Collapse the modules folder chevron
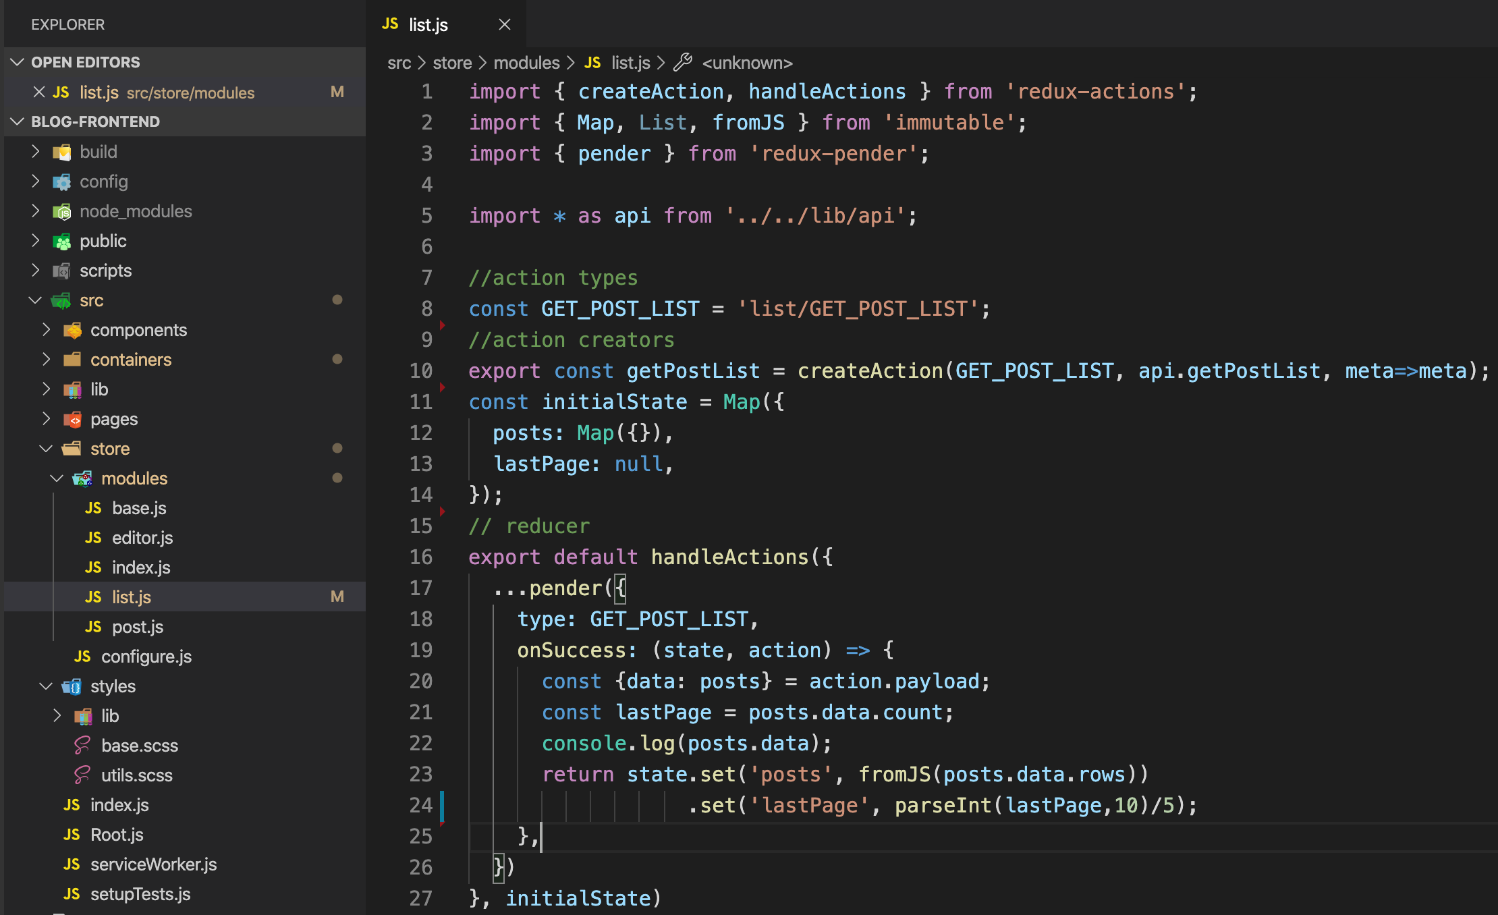The width and height of the screenshot is (1498, 915). 57,478
